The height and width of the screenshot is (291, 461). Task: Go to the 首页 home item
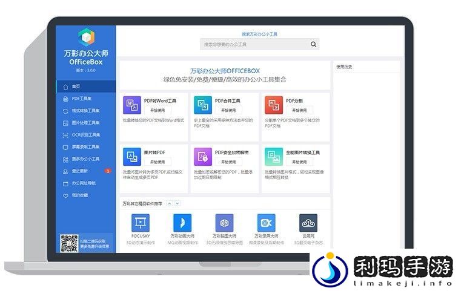86,87
